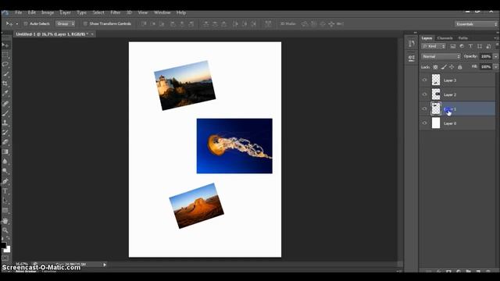The height and width of the screenshot is (281, 500).
Task: Open the Normal blend mode dropdown
Action: pyautogui.click(x=441, y=56)
